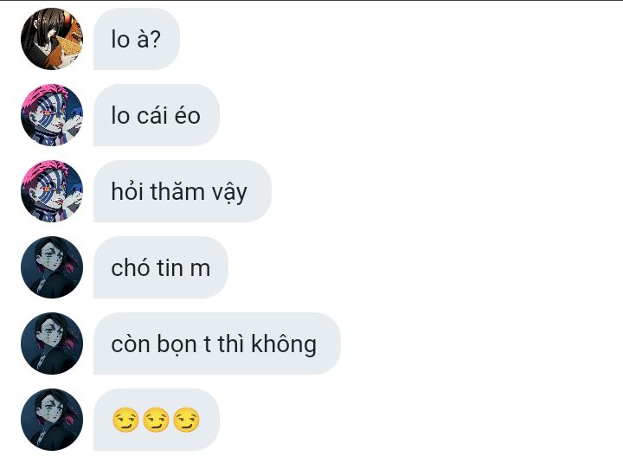The width and height of the screenshot is (623, 456).
Task: Select the "lo cái éo" message bubble
Action: (x=156, y=115)
